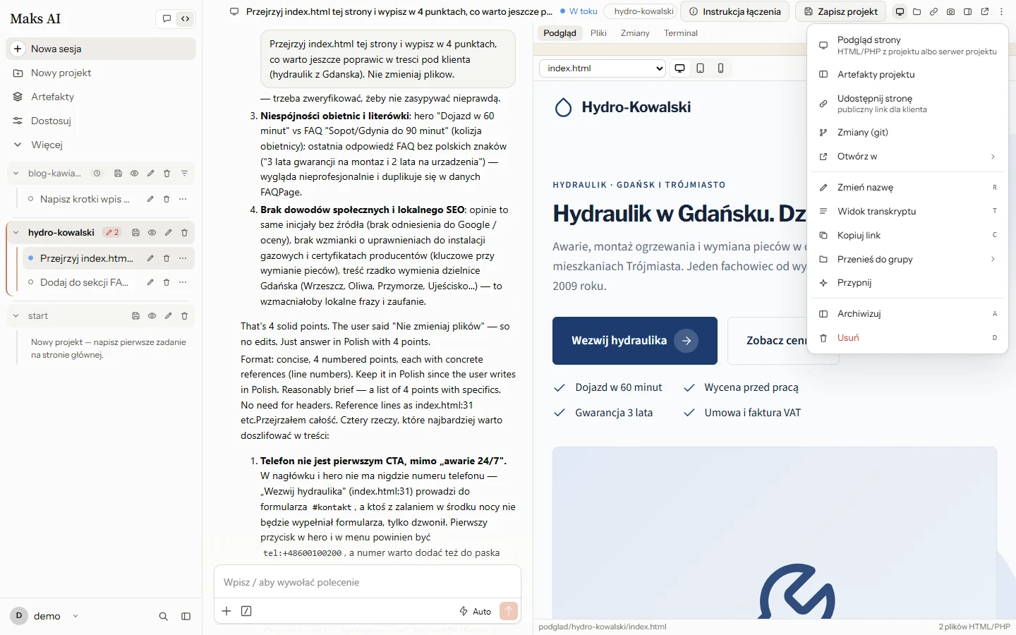Image resolution: width=1016 pixels, height=635 pixels.
Task: Open the Terminal tab
Action: click(x=681, y=33)
